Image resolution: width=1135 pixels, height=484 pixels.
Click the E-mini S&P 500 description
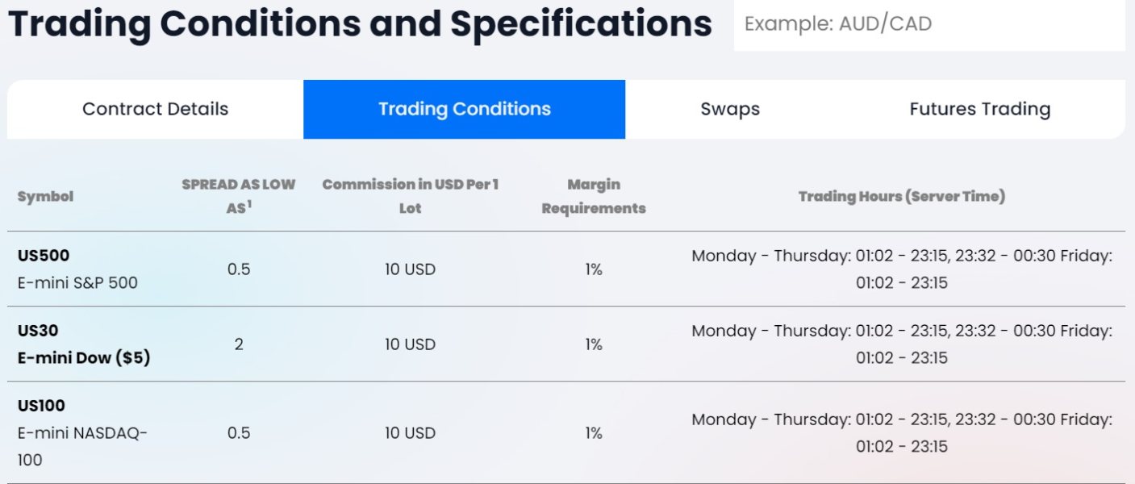(77, 283)
